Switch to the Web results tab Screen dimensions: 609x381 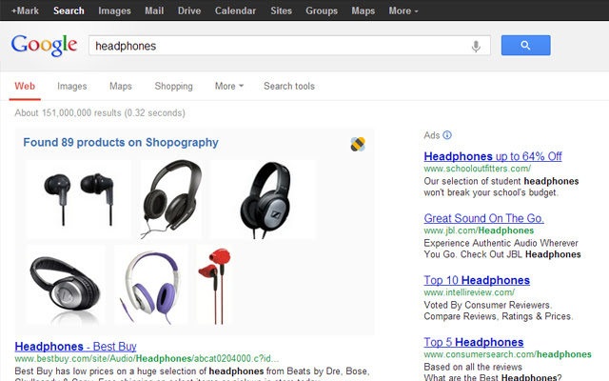pos(25,86)
